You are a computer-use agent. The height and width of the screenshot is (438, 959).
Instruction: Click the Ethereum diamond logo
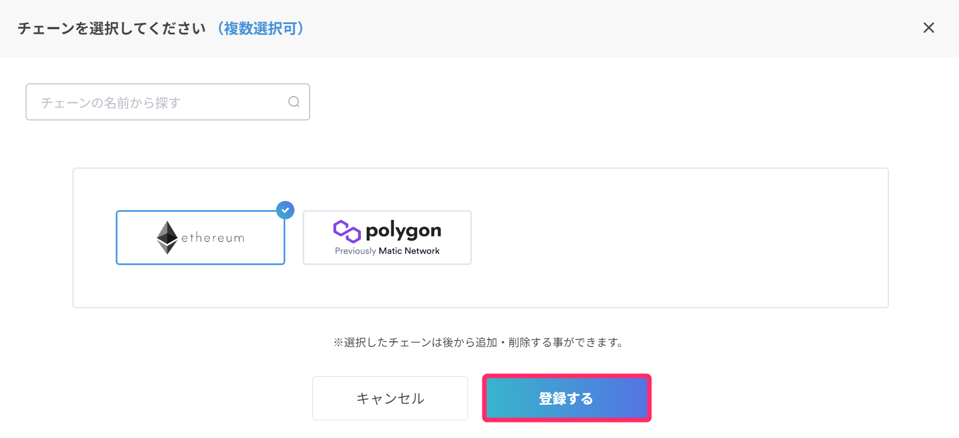167,238
